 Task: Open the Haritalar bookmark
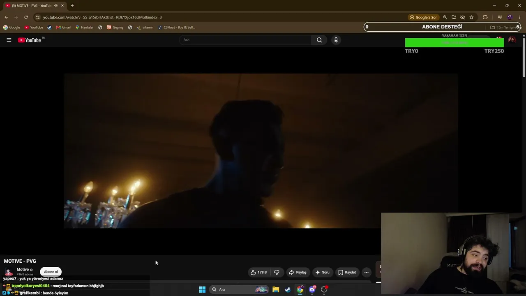coord(84,28)
